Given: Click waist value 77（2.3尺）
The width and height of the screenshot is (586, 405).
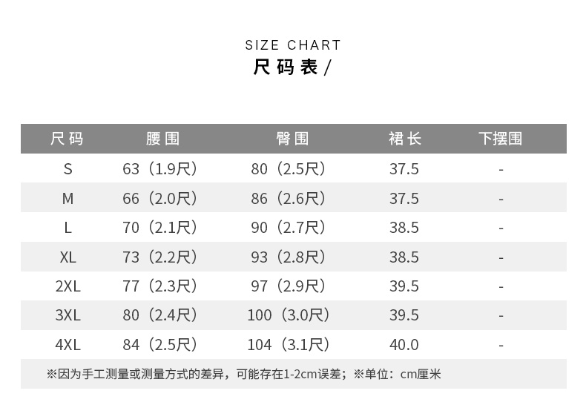Looking at the screenshot, I should [160, 286].
